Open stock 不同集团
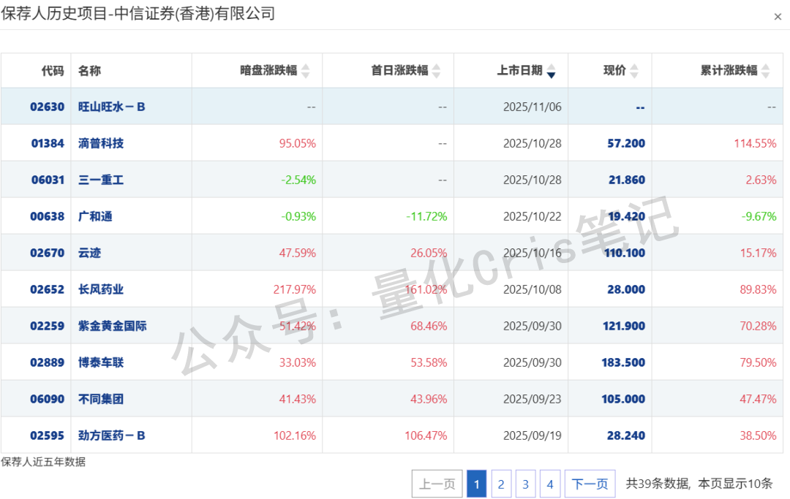This screenshot has height=499, width=790. (101, 399)
